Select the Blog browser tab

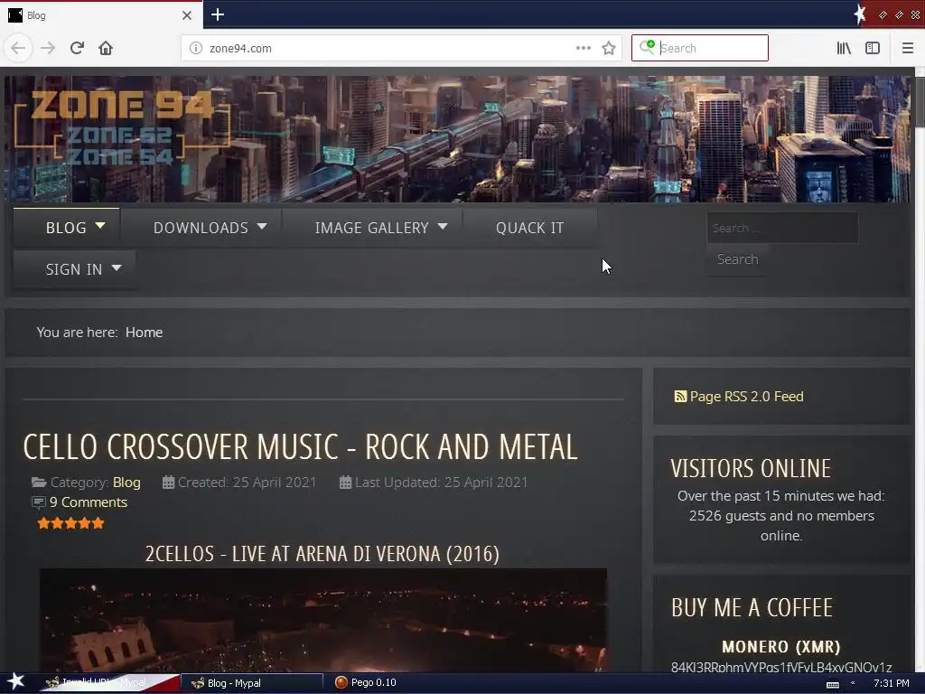[x=101, y=14]
